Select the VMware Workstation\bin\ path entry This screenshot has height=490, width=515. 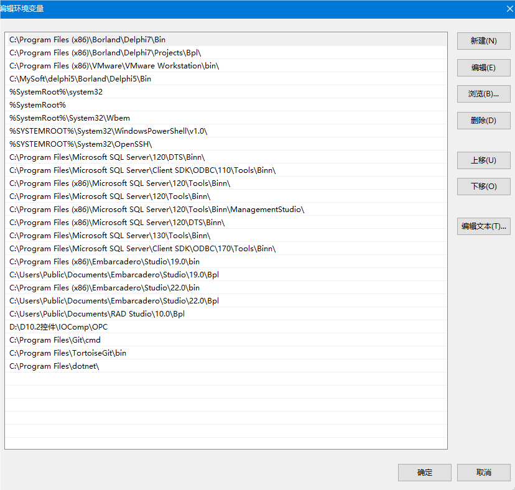pyautogui.click(x=226, y=66)
